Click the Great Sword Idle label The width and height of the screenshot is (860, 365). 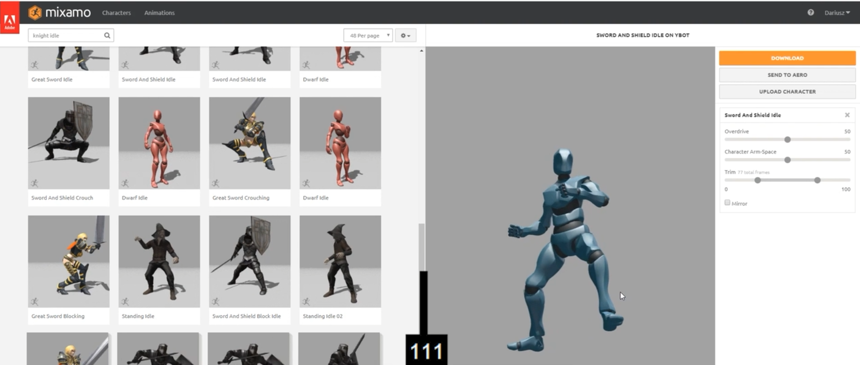52,80
